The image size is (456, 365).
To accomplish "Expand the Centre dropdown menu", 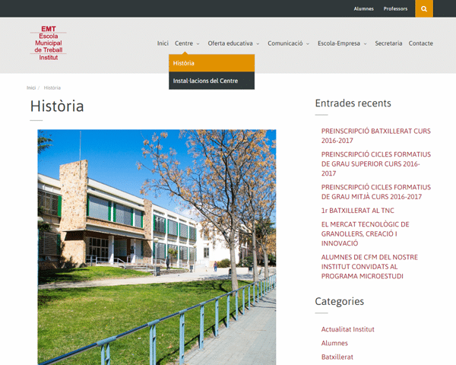I will [x=186, y=43].
